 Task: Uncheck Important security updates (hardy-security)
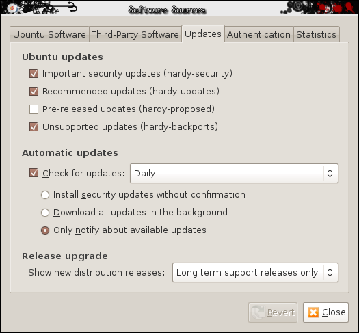click(34, 74)
